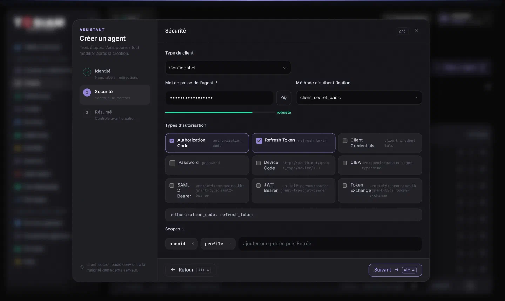The height and width of the screenshot is (301, 505).
Task: Remove the profile scope tag
Action: 230,244
